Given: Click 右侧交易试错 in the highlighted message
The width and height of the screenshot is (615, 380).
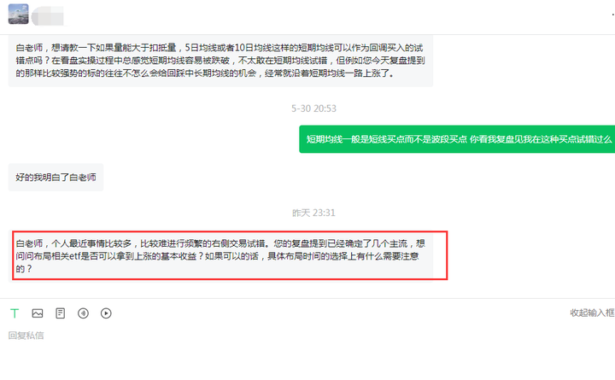Looking at the screenshot, I should [238, 243].
